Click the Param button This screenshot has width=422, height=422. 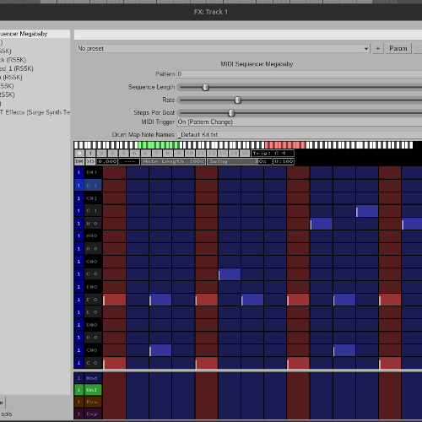tap(398, 49)
